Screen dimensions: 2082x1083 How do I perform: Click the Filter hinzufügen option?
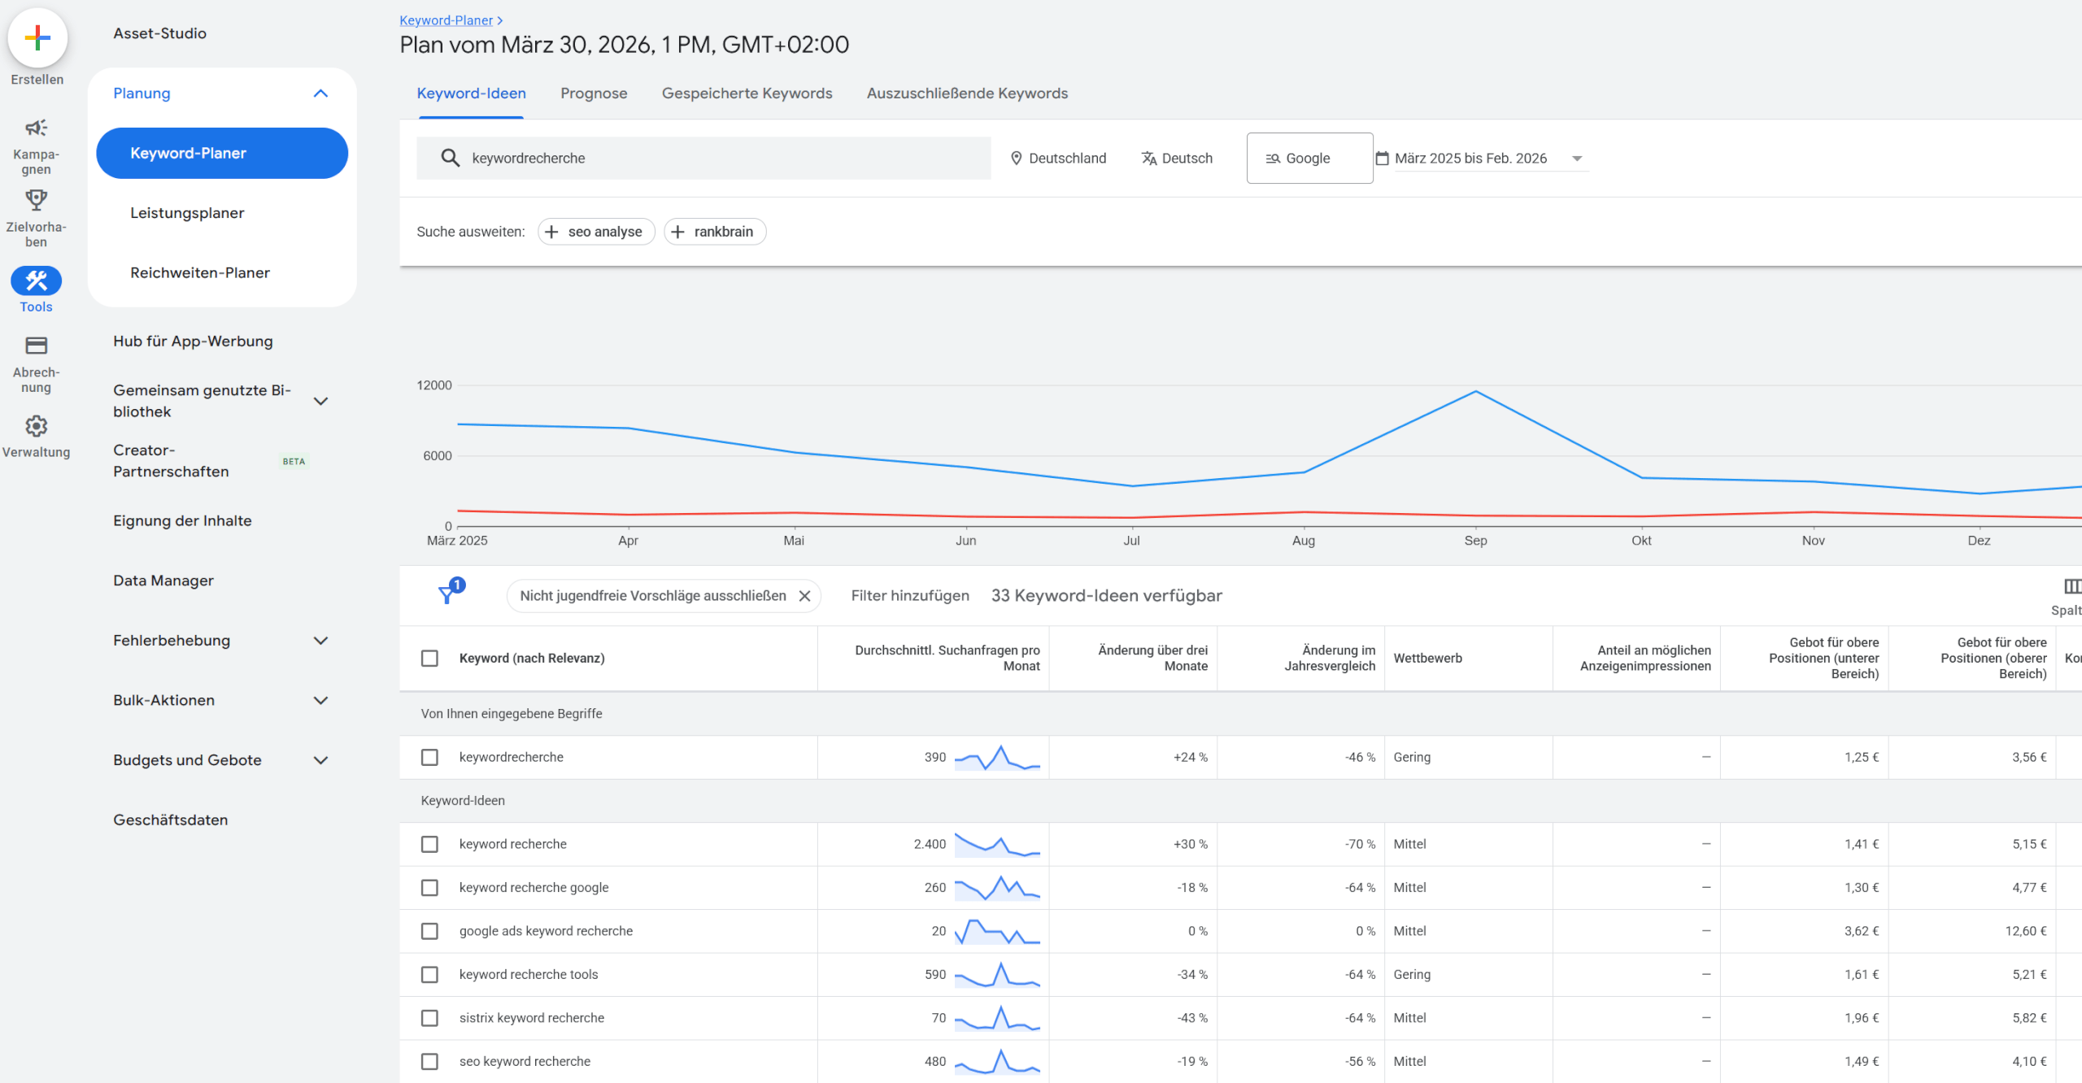(909, 594)
